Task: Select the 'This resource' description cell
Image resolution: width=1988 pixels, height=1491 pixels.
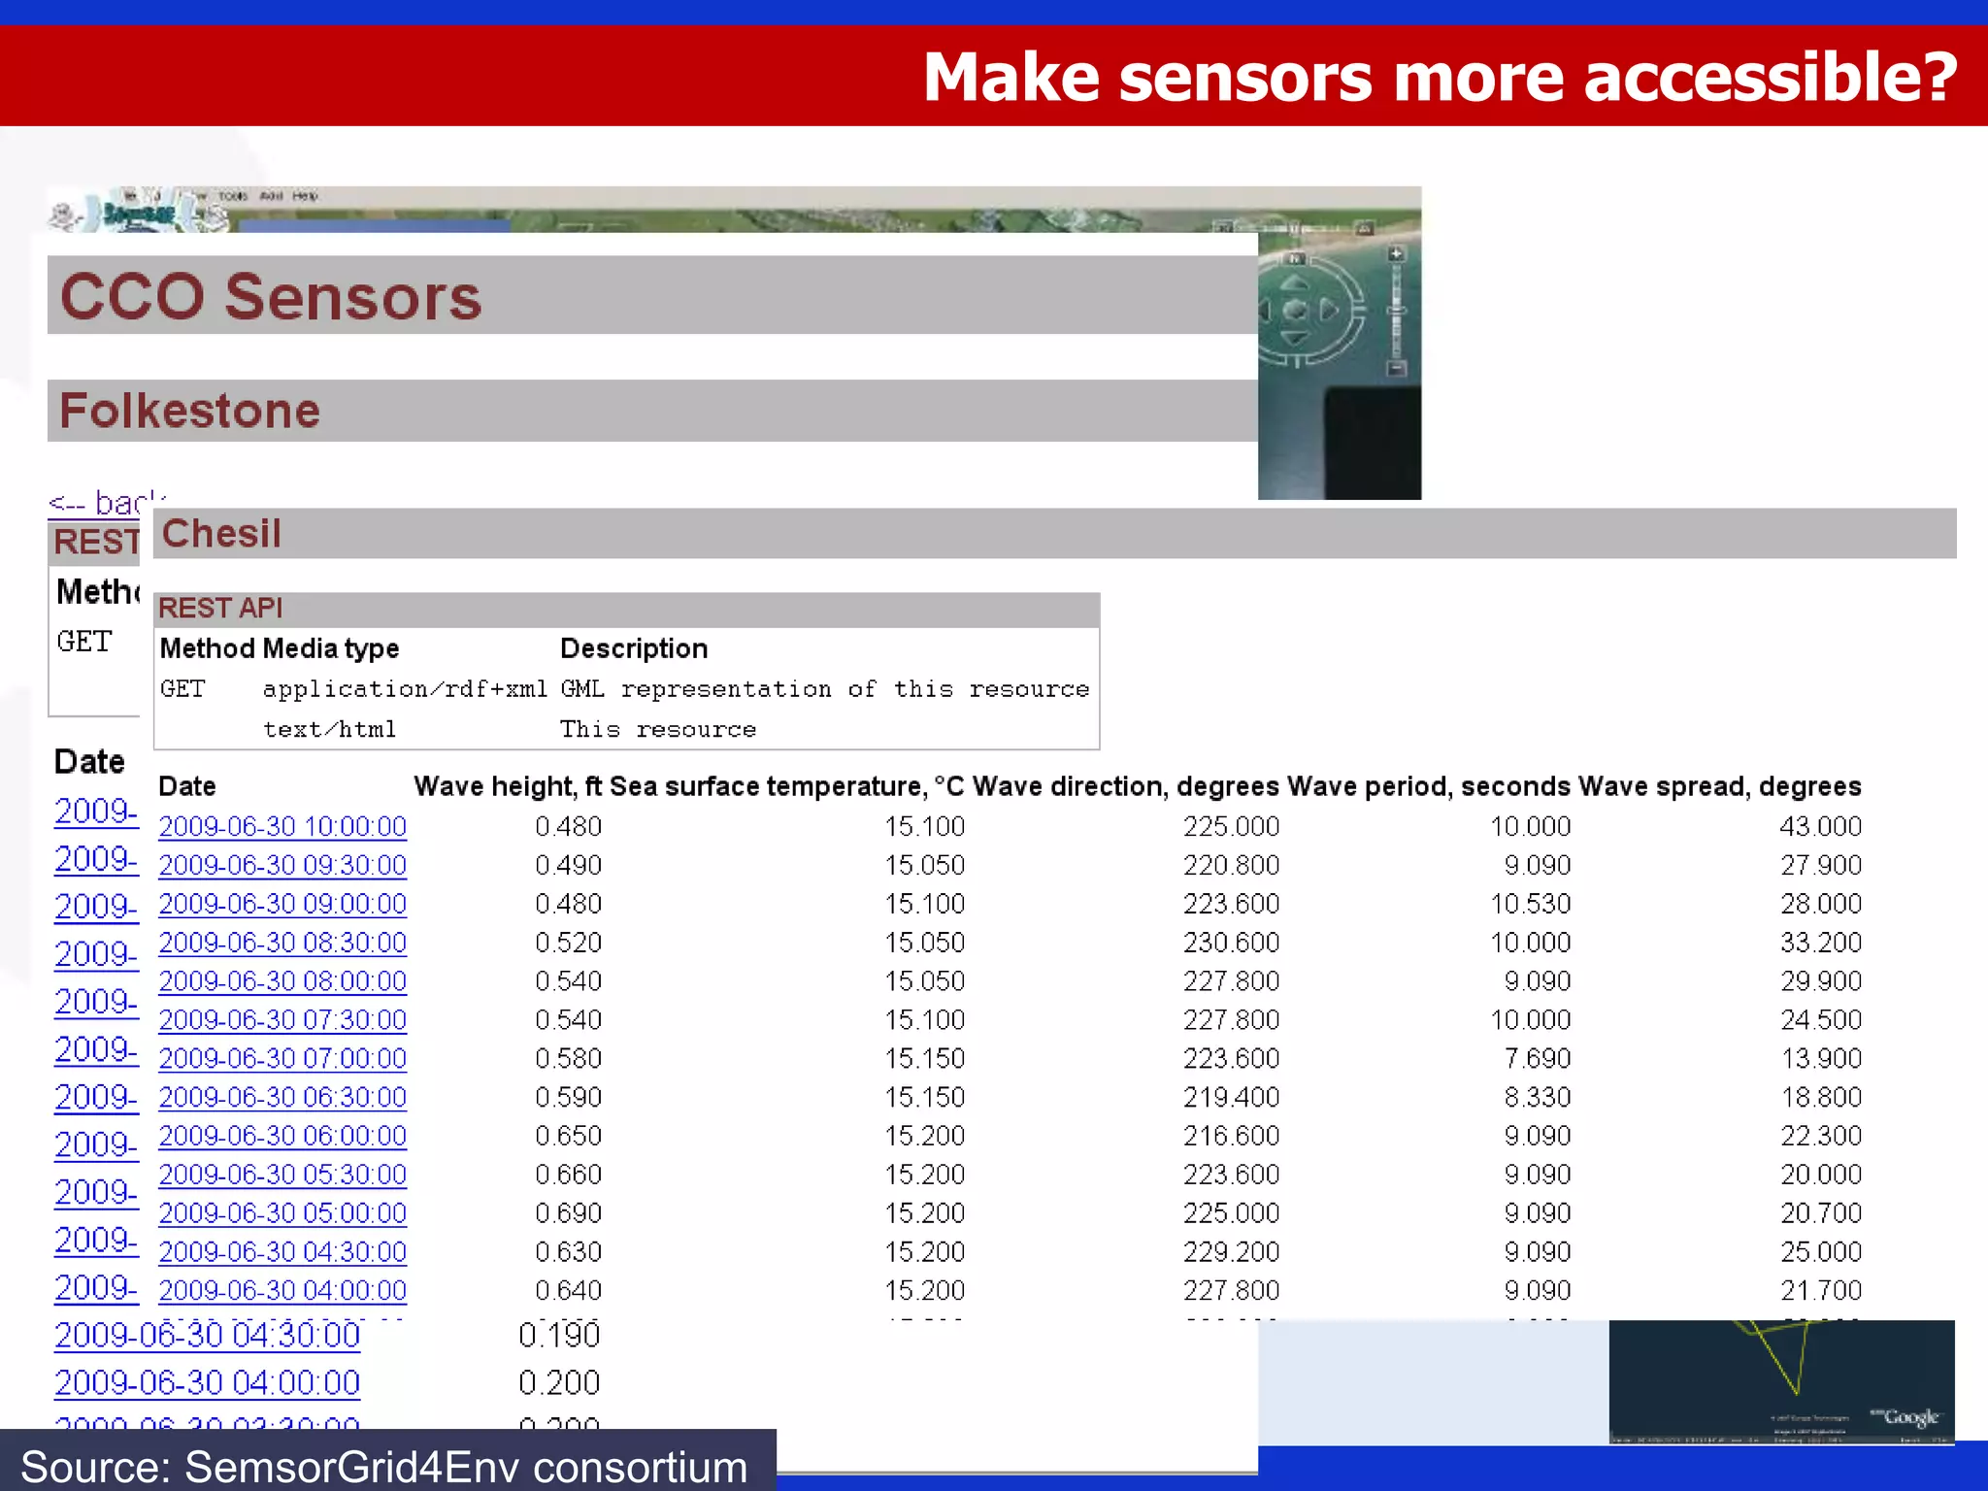Action: pos(658,729)
